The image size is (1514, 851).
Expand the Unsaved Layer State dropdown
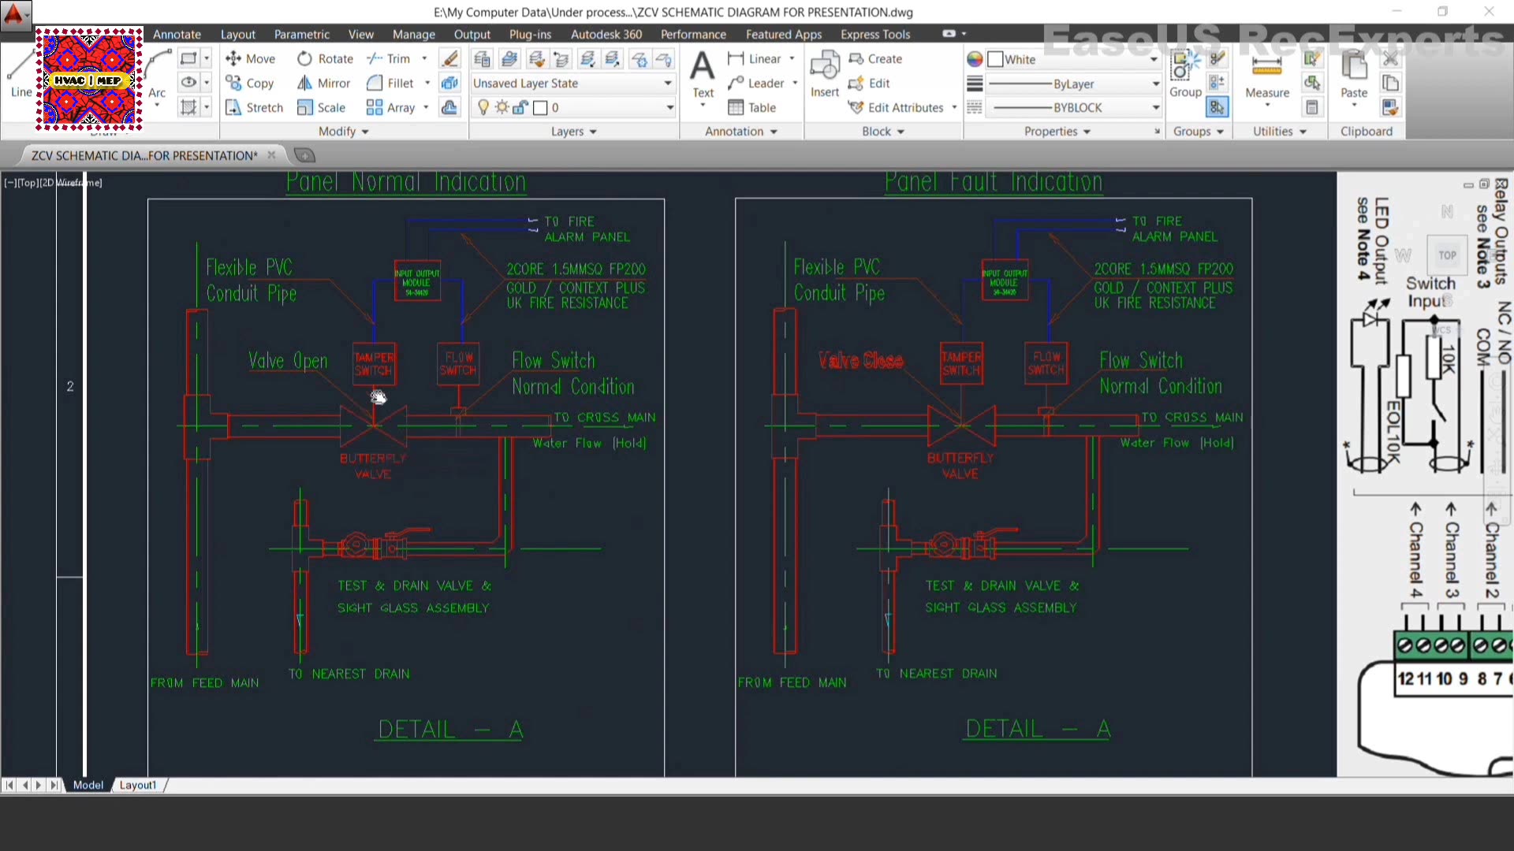[668, 84]
